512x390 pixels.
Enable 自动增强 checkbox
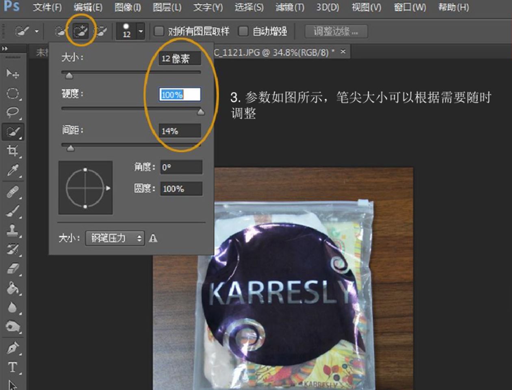tap(243, 31)
